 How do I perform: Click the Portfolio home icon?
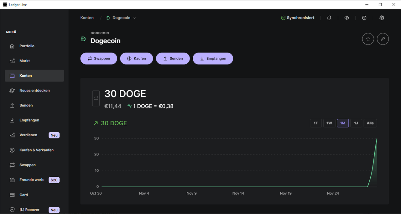click(12, 46)
